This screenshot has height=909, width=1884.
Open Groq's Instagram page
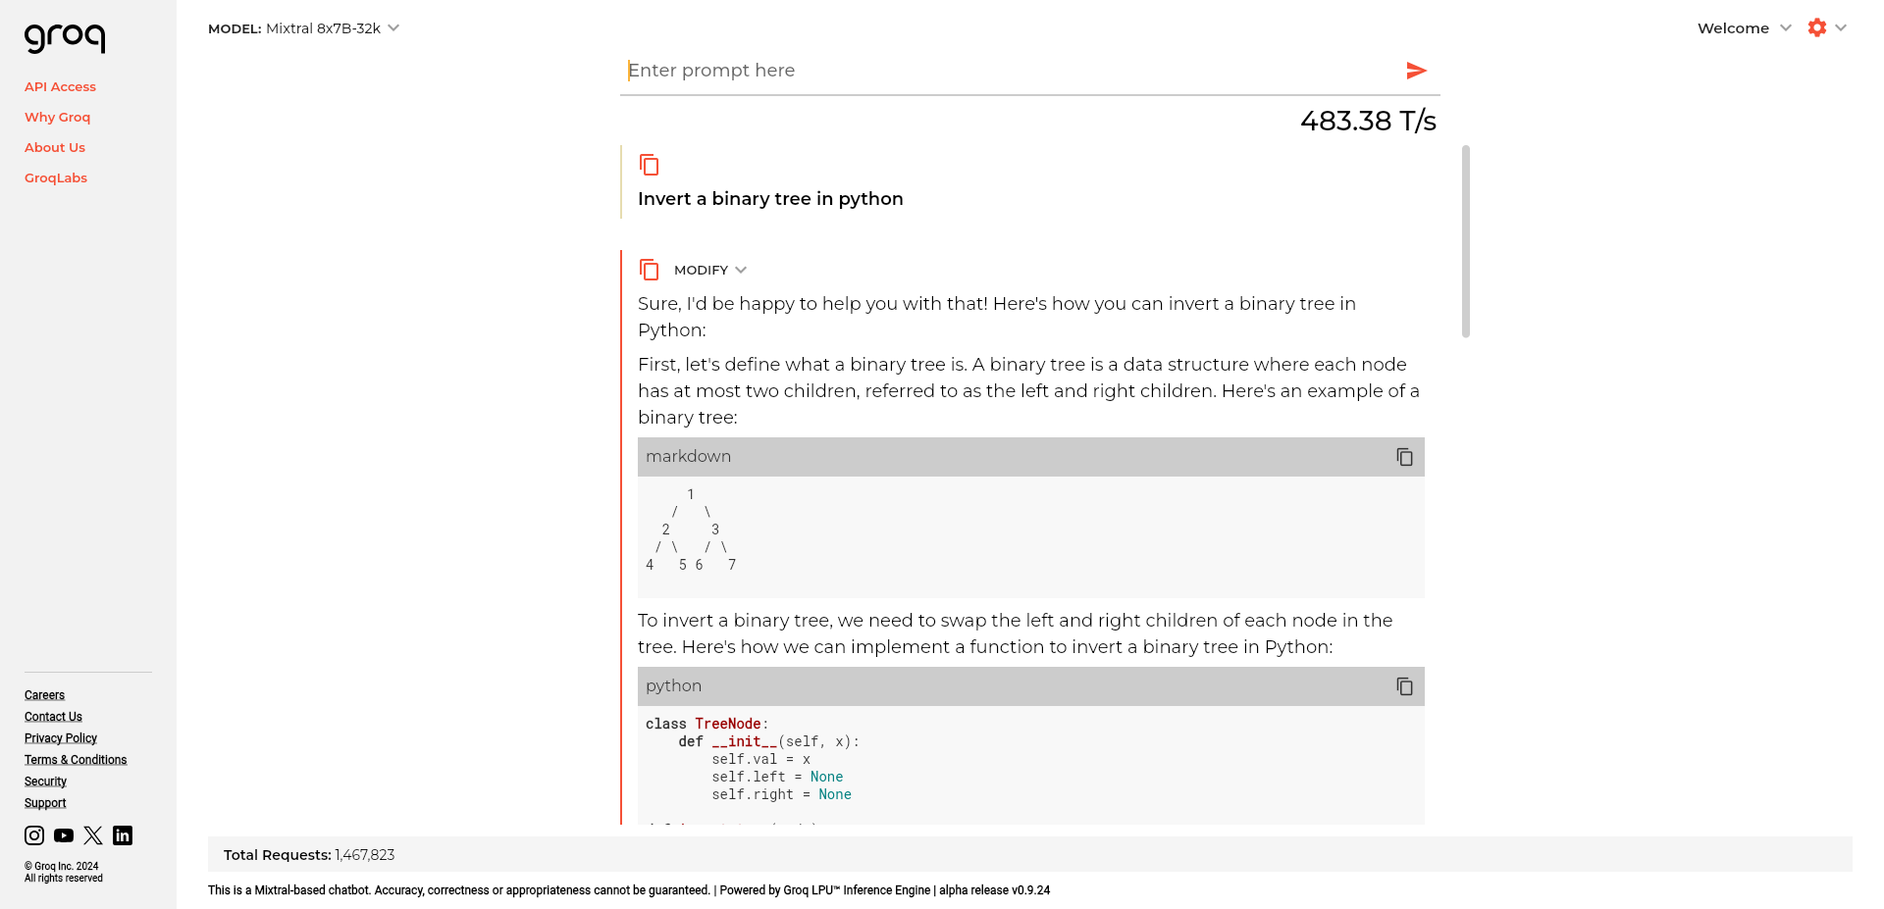pos(34,835)
